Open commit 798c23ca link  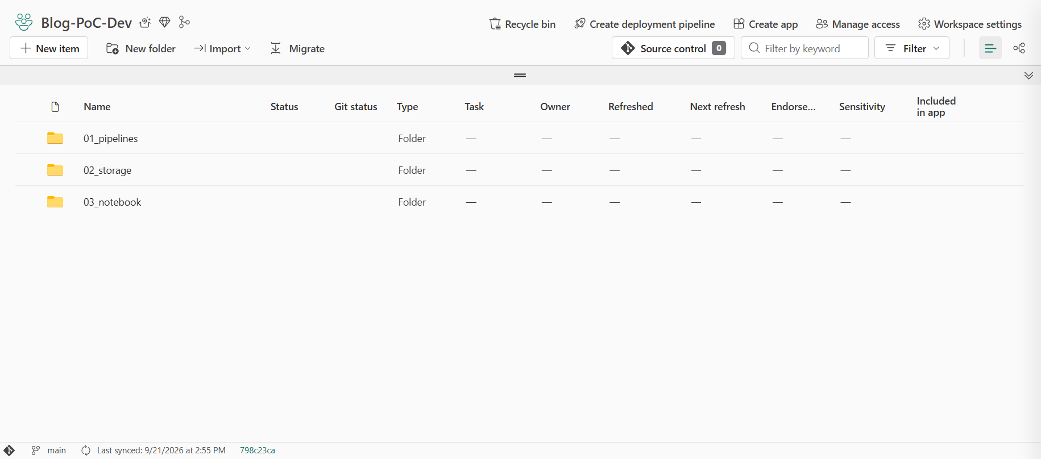pos(258,450)
